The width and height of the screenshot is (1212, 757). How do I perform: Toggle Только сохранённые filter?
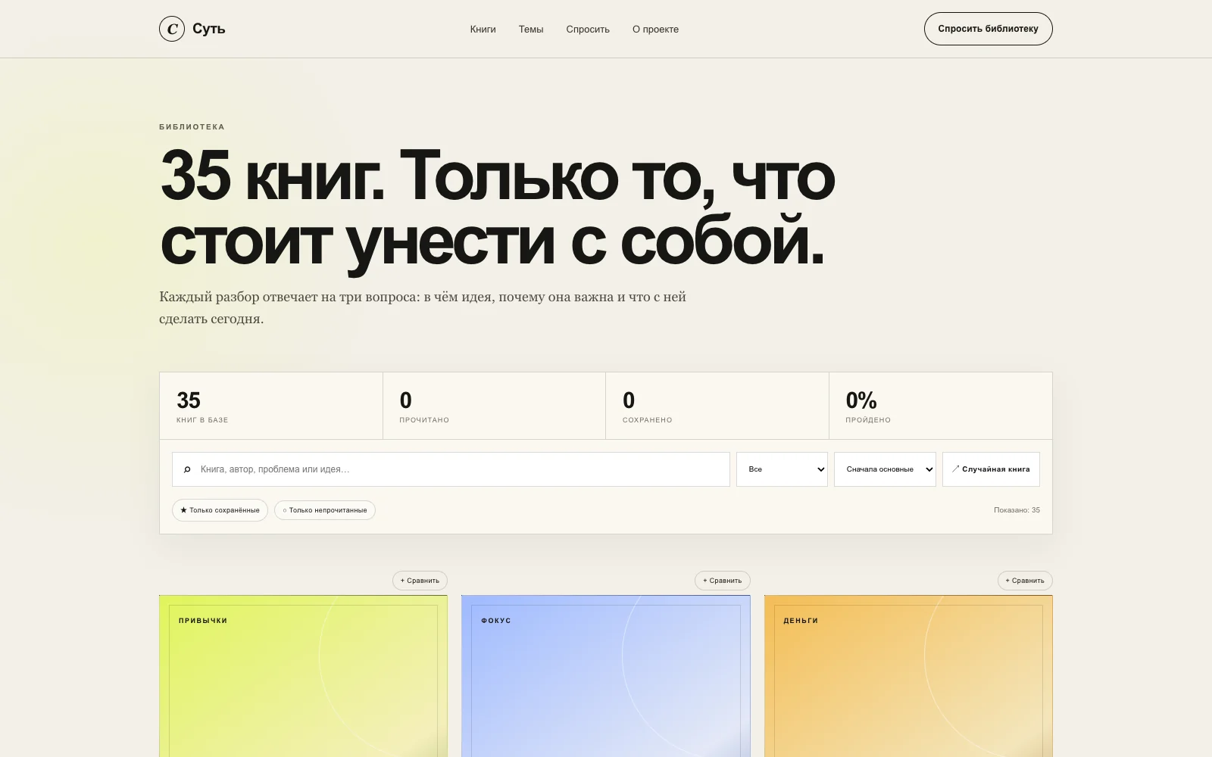[x=220, y=510]
